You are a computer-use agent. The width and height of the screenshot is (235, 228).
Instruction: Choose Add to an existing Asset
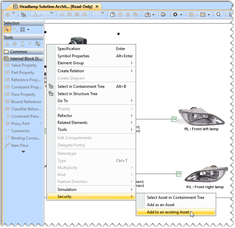[x=168, y=212]
